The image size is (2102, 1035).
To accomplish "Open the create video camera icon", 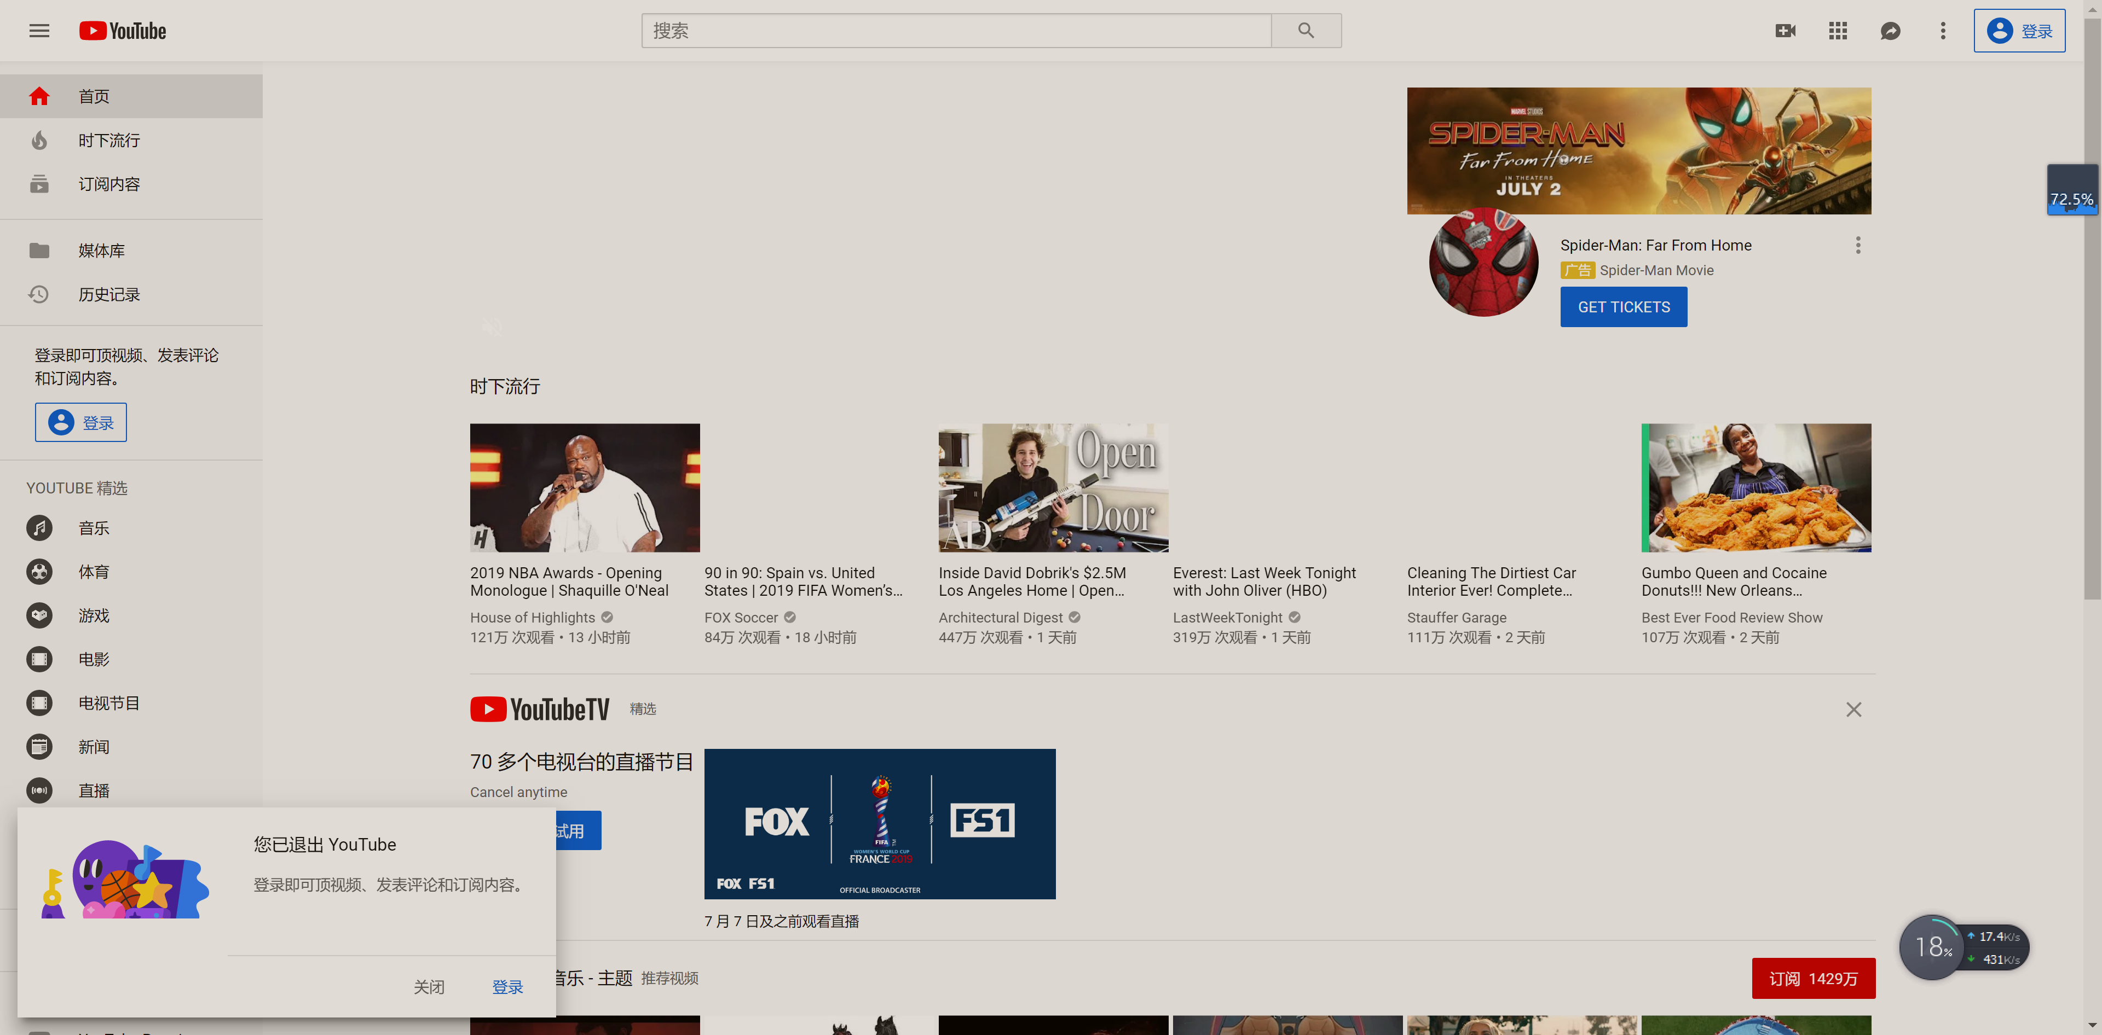I will (1786, 31).
